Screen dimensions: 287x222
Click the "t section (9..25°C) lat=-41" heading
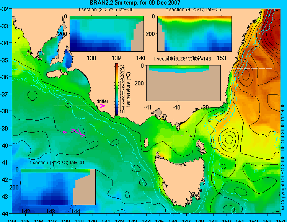coord(57,163)
